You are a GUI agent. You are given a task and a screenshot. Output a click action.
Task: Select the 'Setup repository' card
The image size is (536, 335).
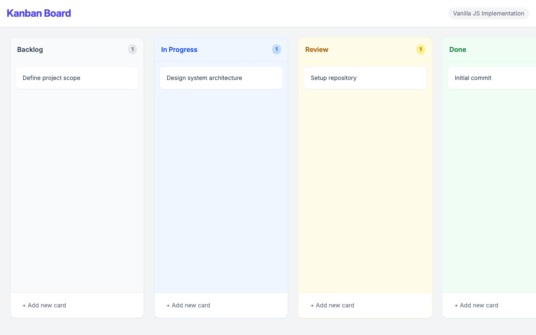click(x=365, y=78)
